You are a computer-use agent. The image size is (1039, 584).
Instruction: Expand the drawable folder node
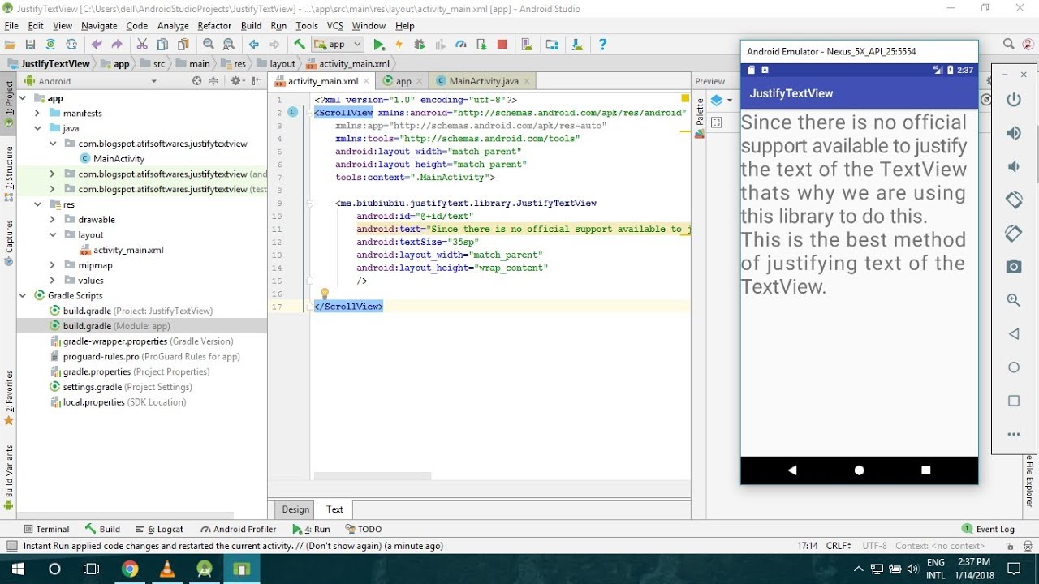click(53, 220)
